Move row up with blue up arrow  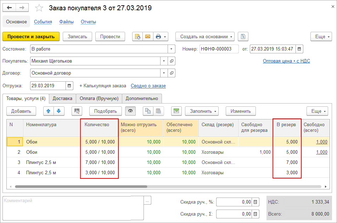click(x=48, y=111)
